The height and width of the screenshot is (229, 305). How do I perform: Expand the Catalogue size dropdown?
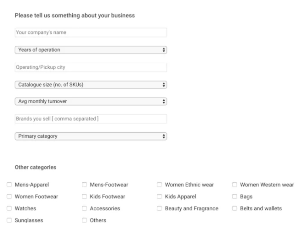tap(91, 84)
